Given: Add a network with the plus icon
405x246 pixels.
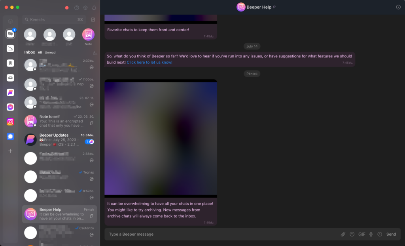Looking at the screenshot, I should (x=10, y=151).
